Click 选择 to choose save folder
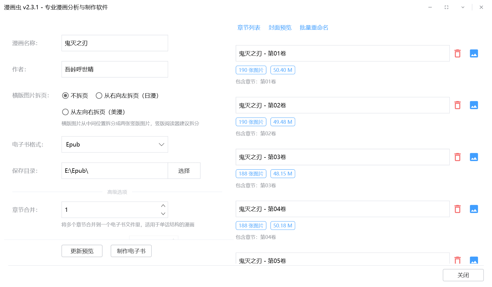This screenshot has height=287, width=492. (184, 171)
